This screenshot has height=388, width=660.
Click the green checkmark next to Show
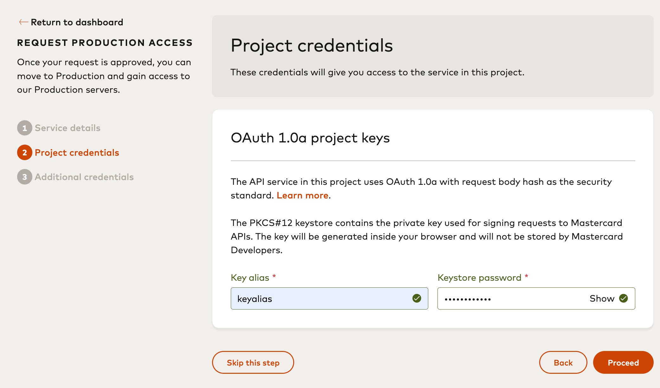624,298
